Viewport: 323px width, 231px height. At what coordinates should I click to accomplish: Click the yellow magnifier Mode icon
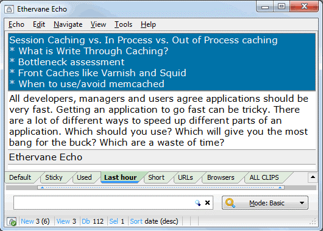(230, 203)
